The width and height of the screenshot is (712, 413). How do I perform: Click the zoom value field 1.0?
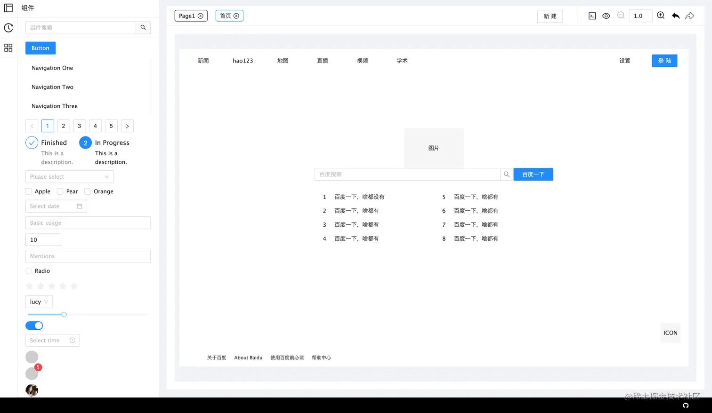(x=640, y=16)
